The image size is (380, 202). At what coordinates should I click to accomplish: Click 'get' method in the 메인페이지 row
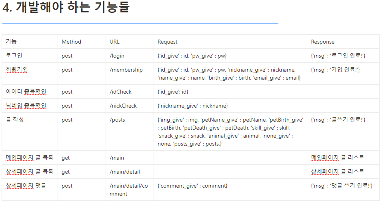[66, 158]
